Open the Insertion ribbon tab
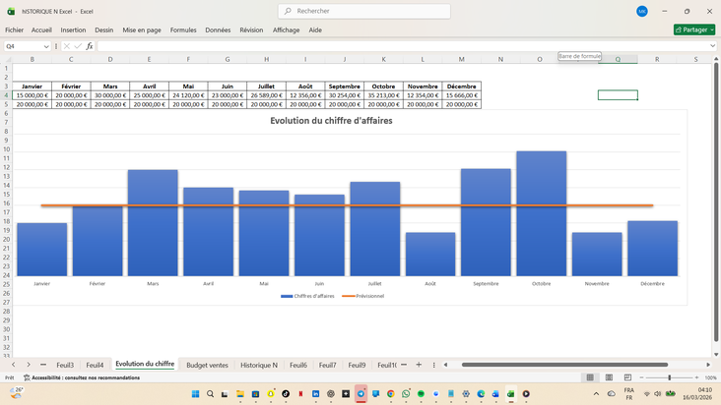This screenshot has width=721, height=405. tap(73, 30)
